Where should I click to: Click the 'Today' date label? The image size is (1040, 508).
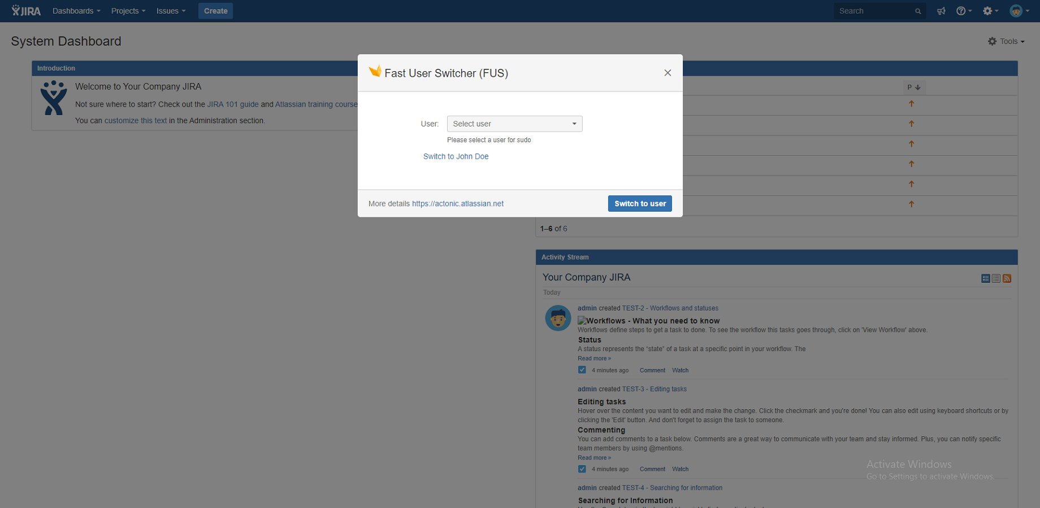click(x=552, y=292)
